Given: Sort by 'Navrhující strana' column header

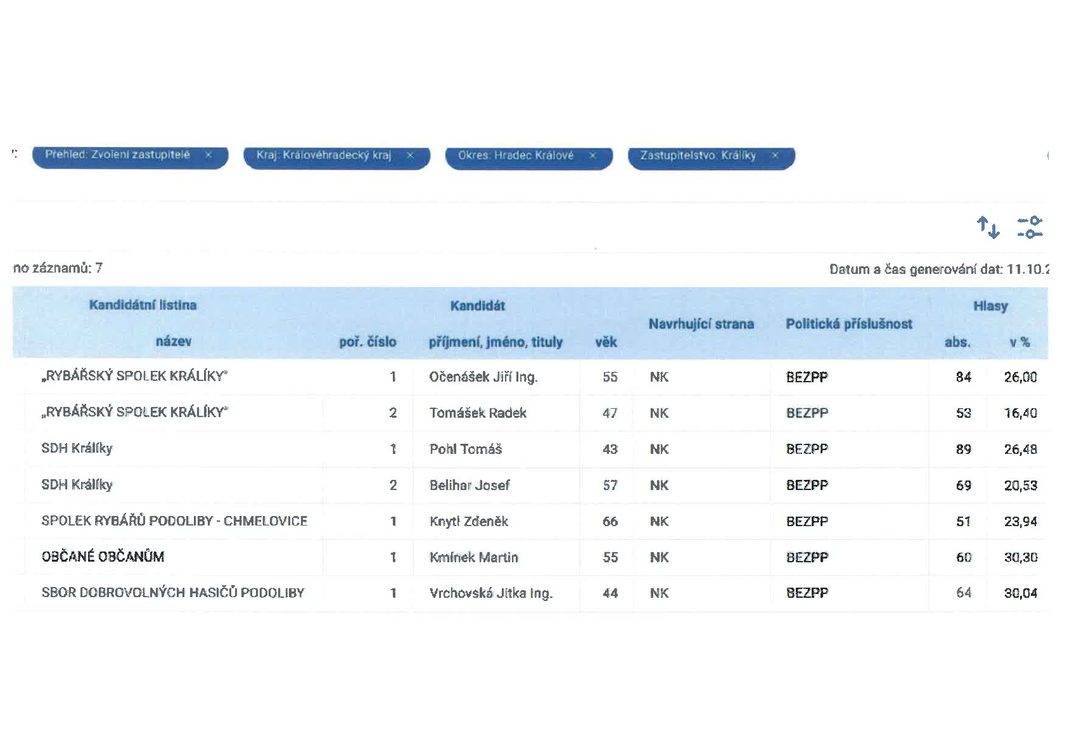Looking at the screenshot, I should [701, 324].
